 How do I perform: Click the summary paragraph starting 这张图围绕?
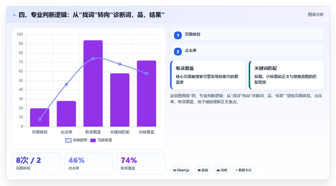246,99
